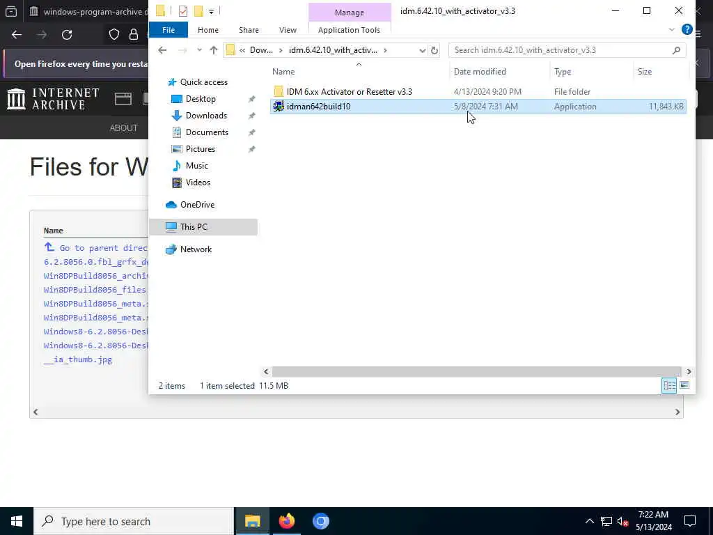Screen dimensions: 713x535
Task: Select Quick access in navigation pane
Action: point(204,82)
